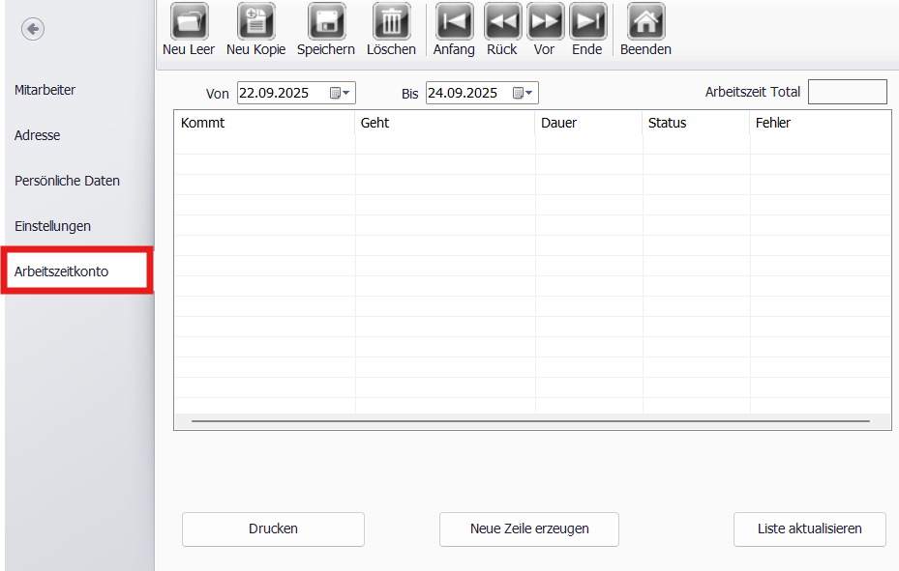Go back one record with Rück
This screenshot has height=571, width=899.
coord(503,22)
